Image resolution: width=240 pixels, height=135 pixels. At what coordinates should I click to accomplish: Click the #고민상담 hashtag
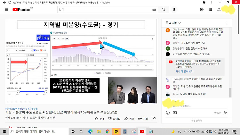(x=33, y=108)
